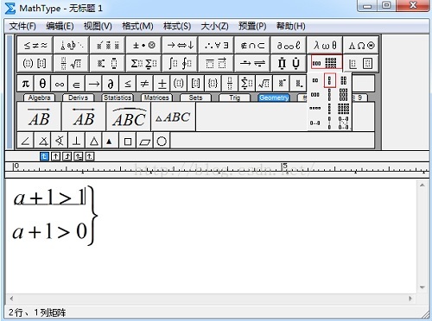The image size is (432, 321).
Task: Open the 文件(F) menu
Action: coord(22,26)
